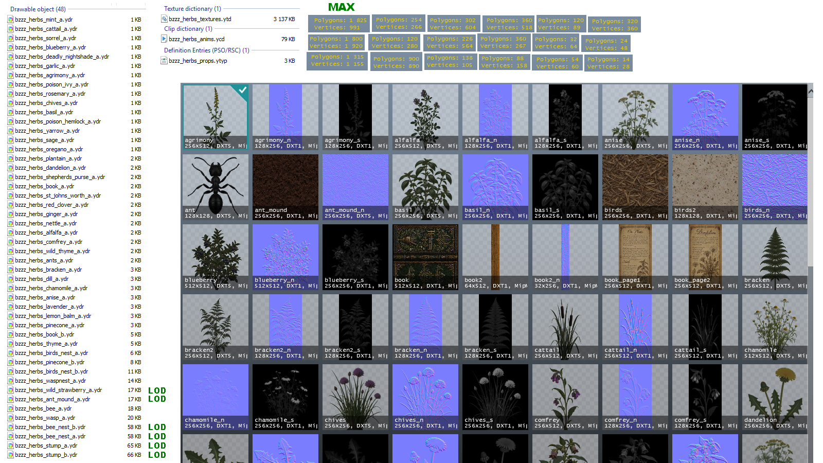Select the book_page1 texture thumbnail
The width and height of the screenshot is (823, 463).
click(x=635, y=257)
